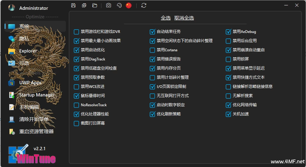Viewport: 306px width, 167px height.
Task: Click the Administrator avatar picture
Action: pos(12,8)
